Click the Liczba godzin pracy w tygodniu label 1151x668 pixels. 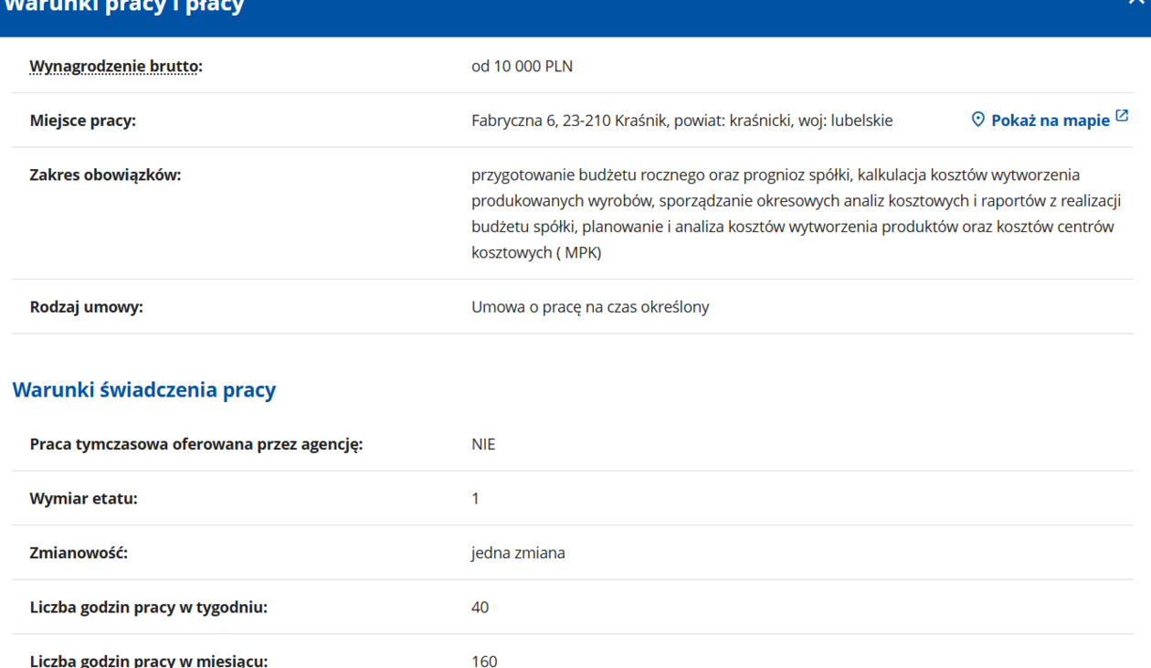point(149,607)
